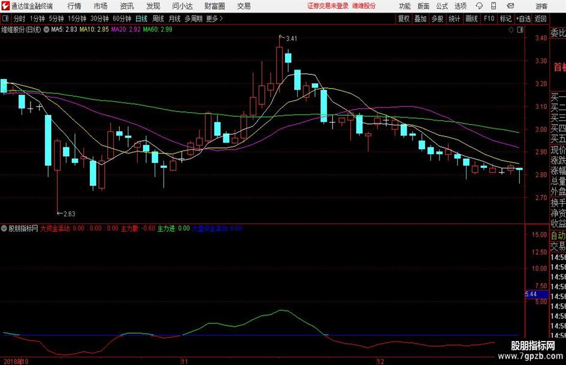Click the 3.40 price axis label
Screen dimensions: 566x365
541,38
